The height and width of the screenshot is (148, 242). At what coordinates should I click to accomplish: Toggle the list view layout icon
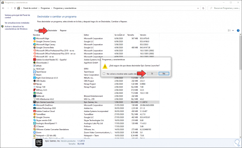pyautogui.click(x=229, y=31)
